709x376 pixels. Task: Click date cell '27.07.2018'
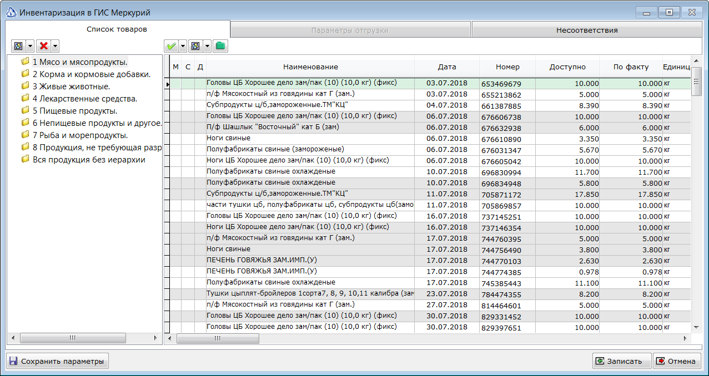tap(447, 305)
